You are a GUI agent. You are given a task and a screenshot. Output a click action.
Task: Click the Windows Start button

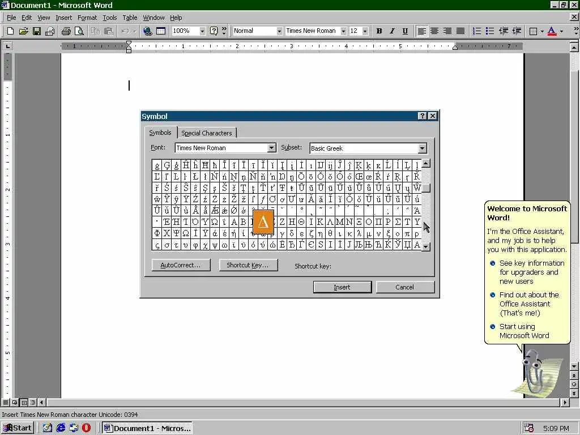click(x=18, y=428)
